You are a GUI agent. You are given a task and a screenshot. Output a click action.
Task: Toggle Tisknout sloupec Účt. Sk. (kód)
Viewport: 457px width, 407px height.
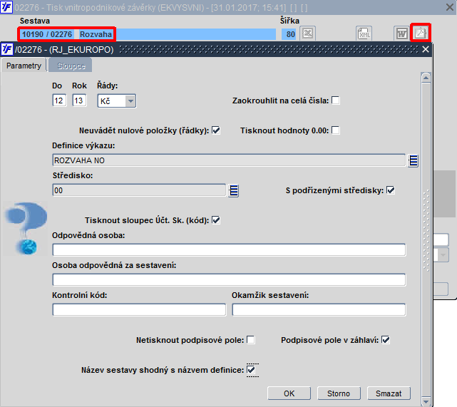click(x=216, y=220)
